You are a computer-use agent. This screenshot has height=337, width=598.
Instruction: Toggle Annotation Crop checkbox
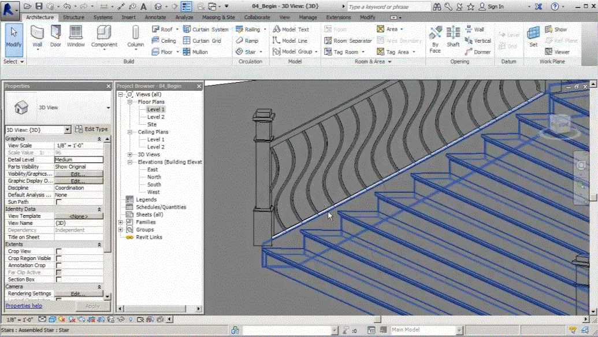click(59, 265)
